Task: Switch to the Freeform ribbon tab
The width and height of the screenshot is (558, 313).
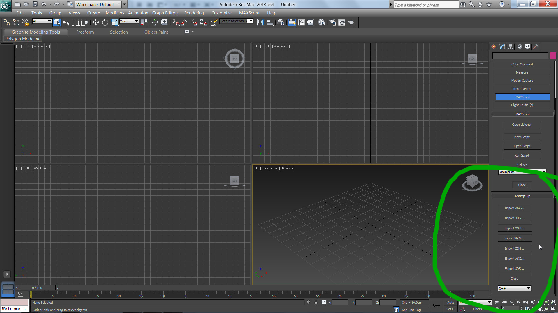Action: pos(85,32)
